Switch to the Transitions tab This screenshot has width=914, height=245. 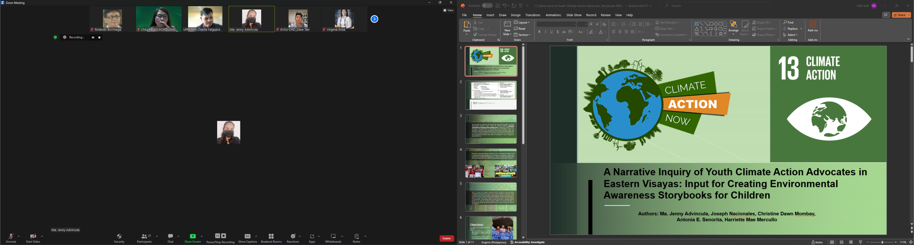click(533, 15)
